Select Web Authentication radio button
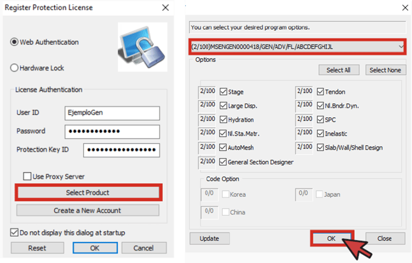Screen dimensions: 412x263 click(14, 43)
